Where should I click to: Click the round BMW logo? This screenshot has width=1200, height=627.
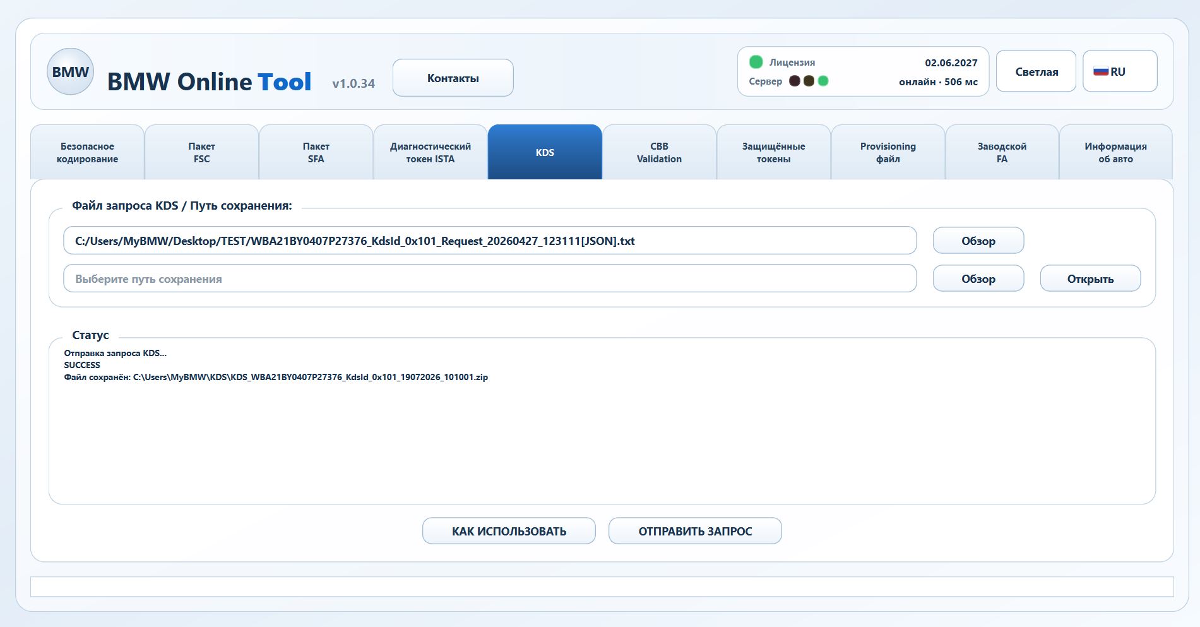tap(70, 71)
